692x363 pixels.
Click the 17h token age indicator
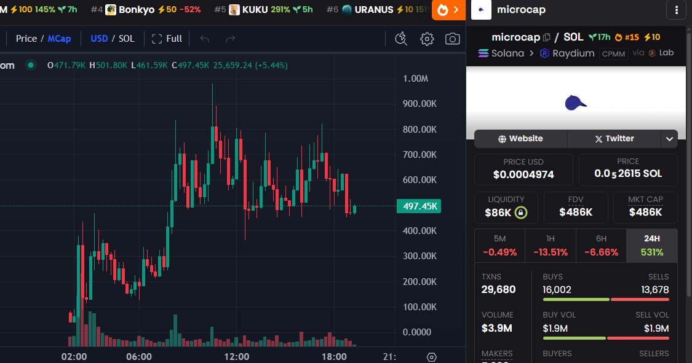click(599, 37)
